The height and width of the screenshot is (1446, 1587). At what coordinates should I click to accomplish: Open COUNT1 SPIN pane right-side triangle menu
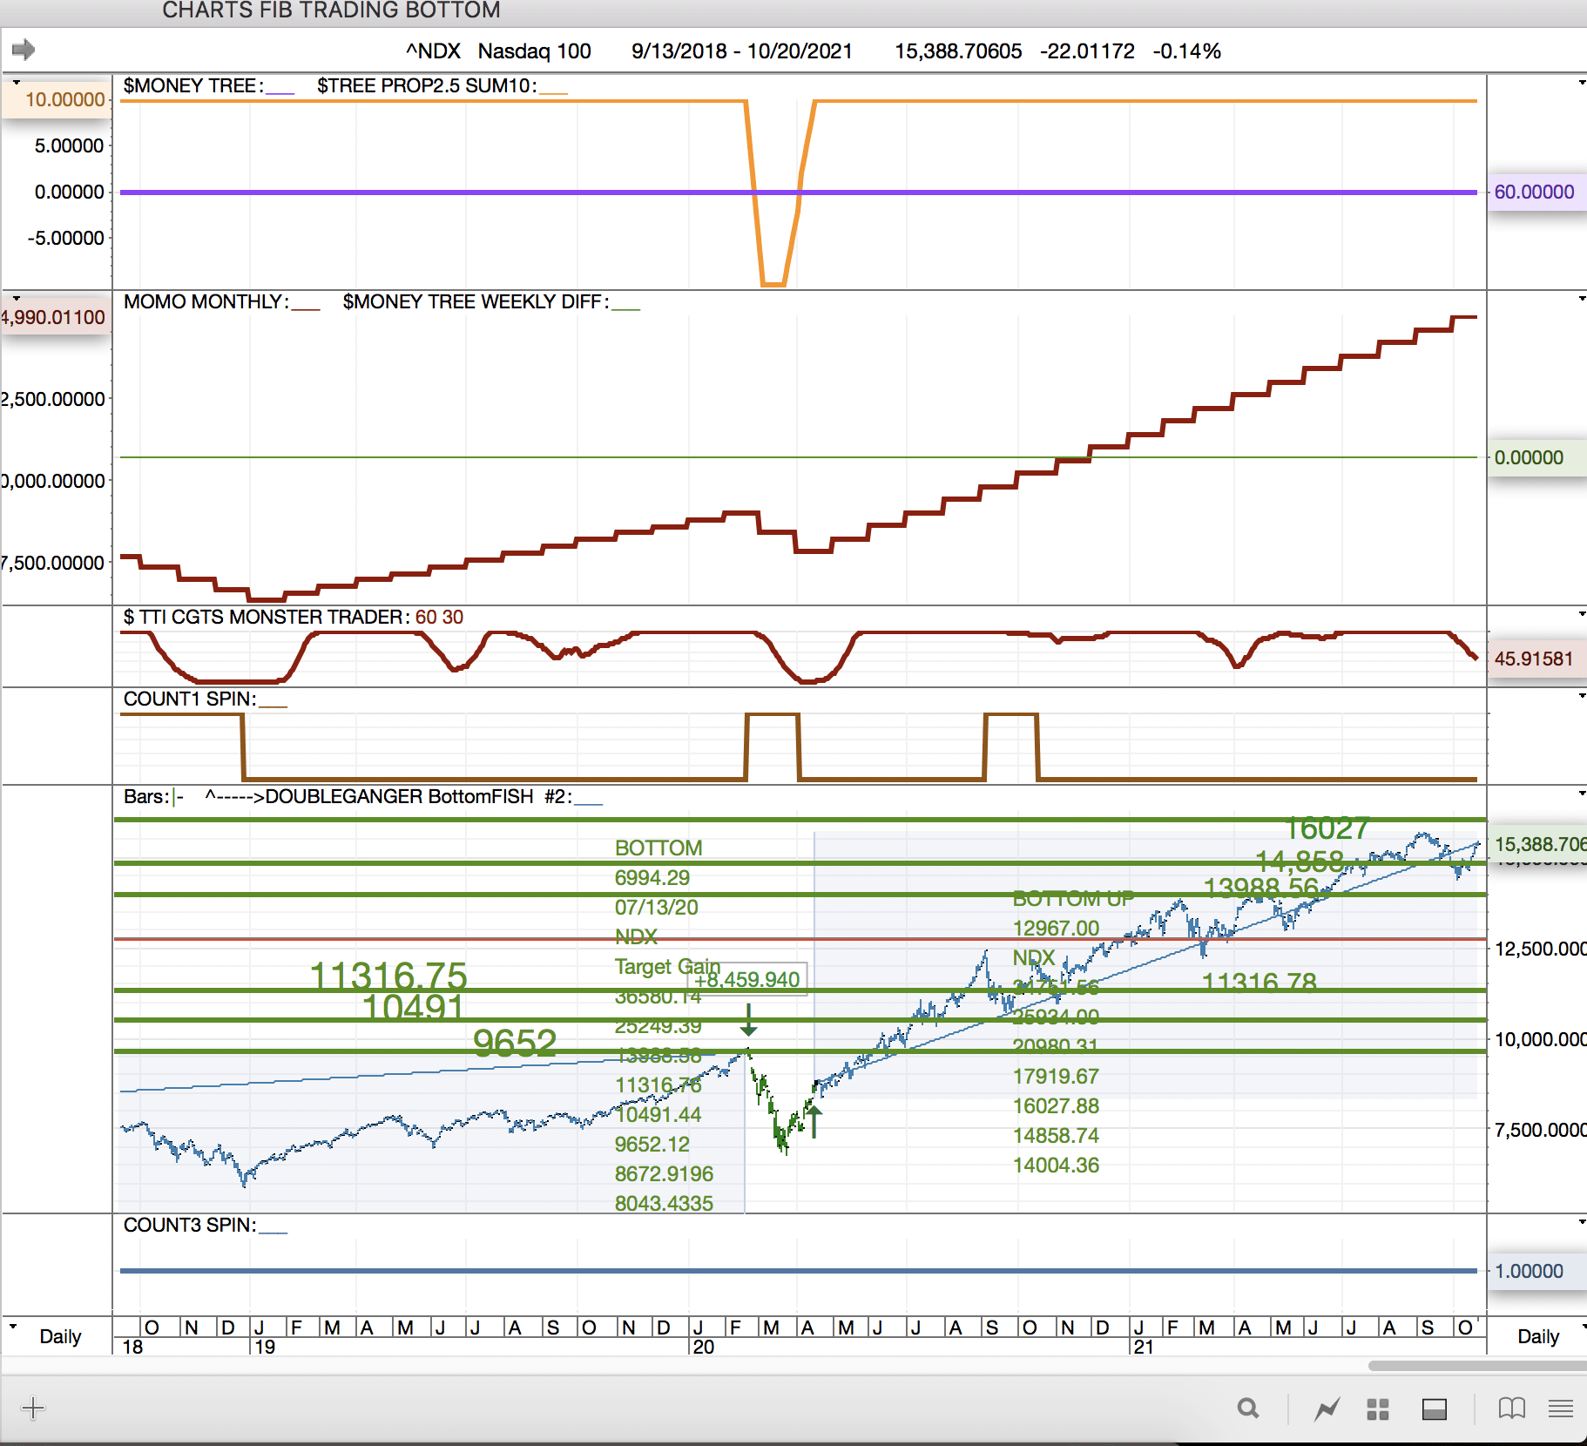tap(1581, 696)
